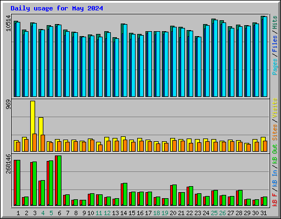Click green weekend day label 26

[x=222, y=213]
